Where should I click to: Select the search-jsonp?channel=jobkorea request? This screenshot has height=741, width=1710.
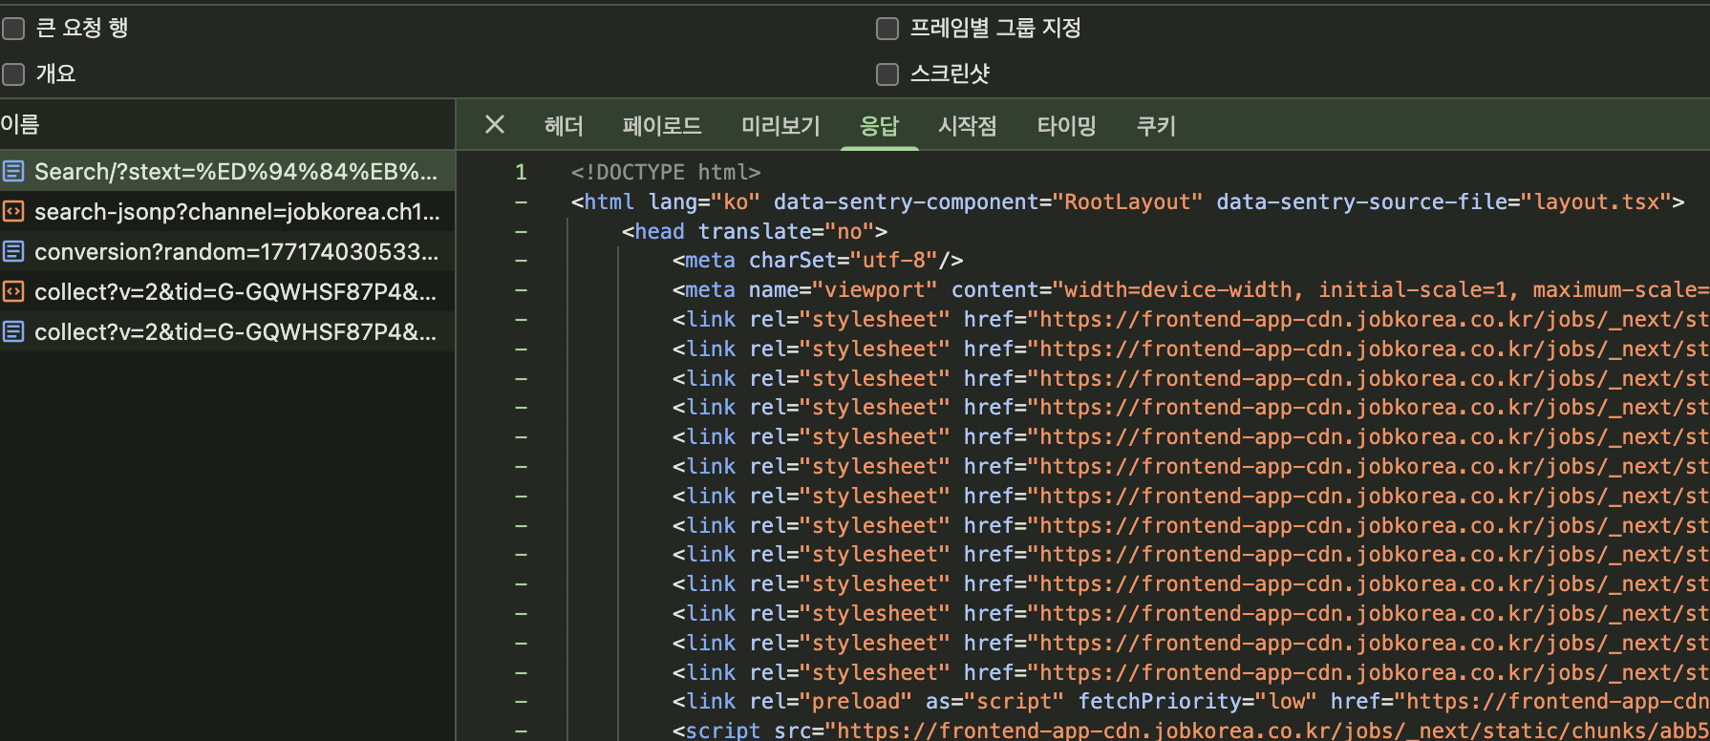227,212
